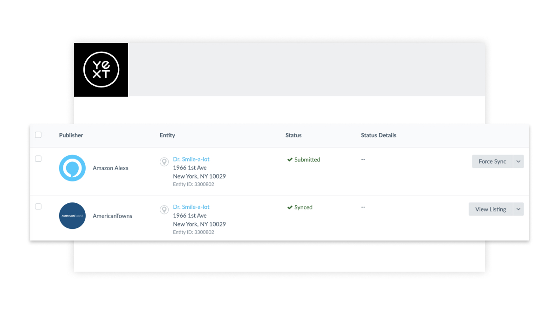Screen dimensions: 559x314
Task: Click the Synced status text
Action: point(303,207)
